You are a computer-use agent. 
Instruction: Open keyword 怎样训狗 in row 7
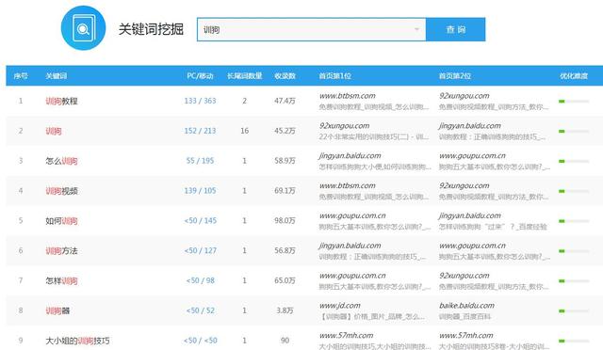point(61,280)
